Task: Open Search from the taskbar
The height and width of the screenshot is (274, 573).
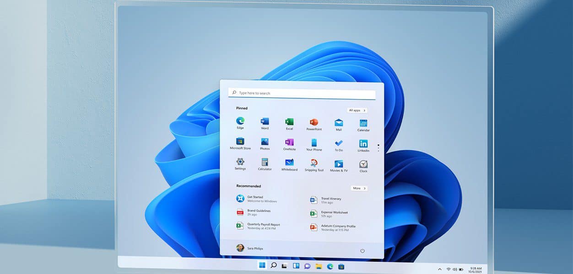Action: point(274,265)
